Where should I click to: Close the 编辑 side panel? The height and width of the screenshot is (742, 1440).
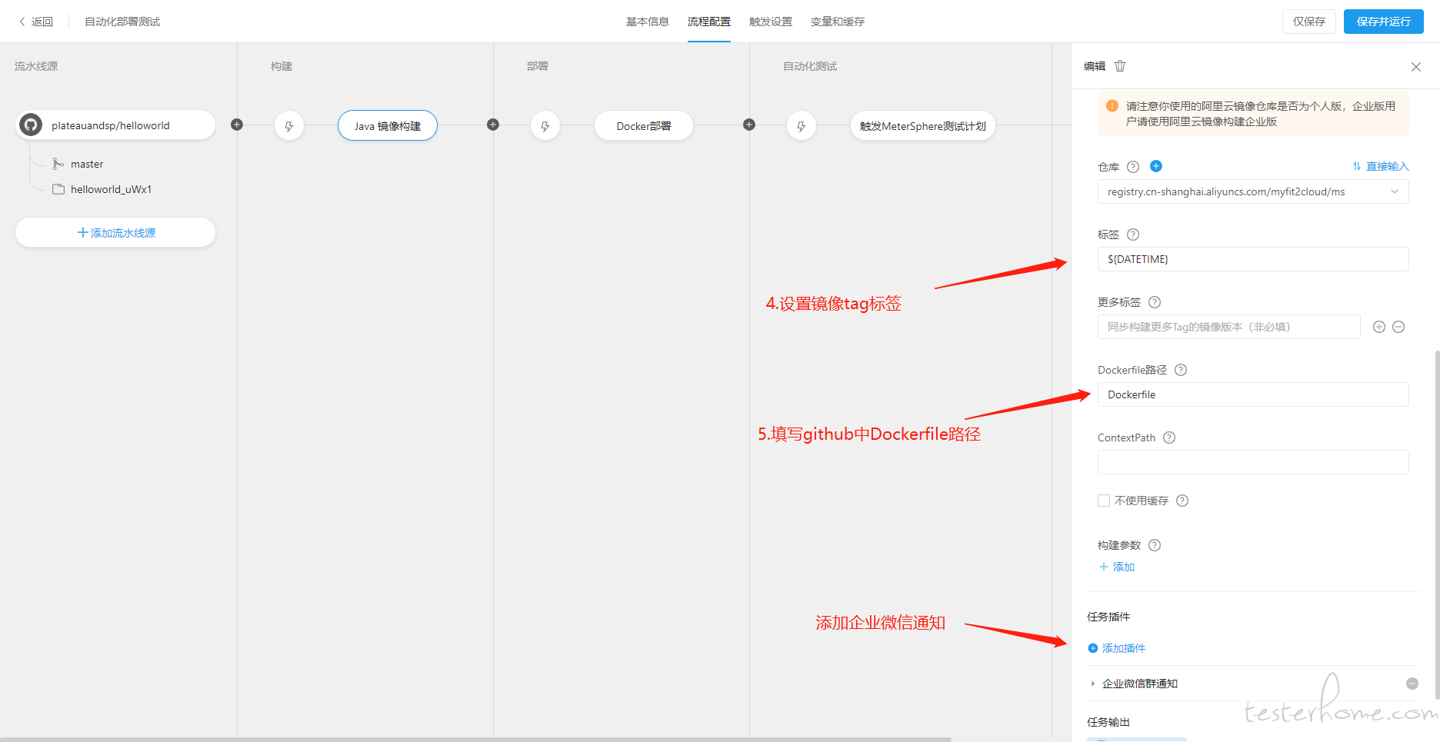(1416, 67)
